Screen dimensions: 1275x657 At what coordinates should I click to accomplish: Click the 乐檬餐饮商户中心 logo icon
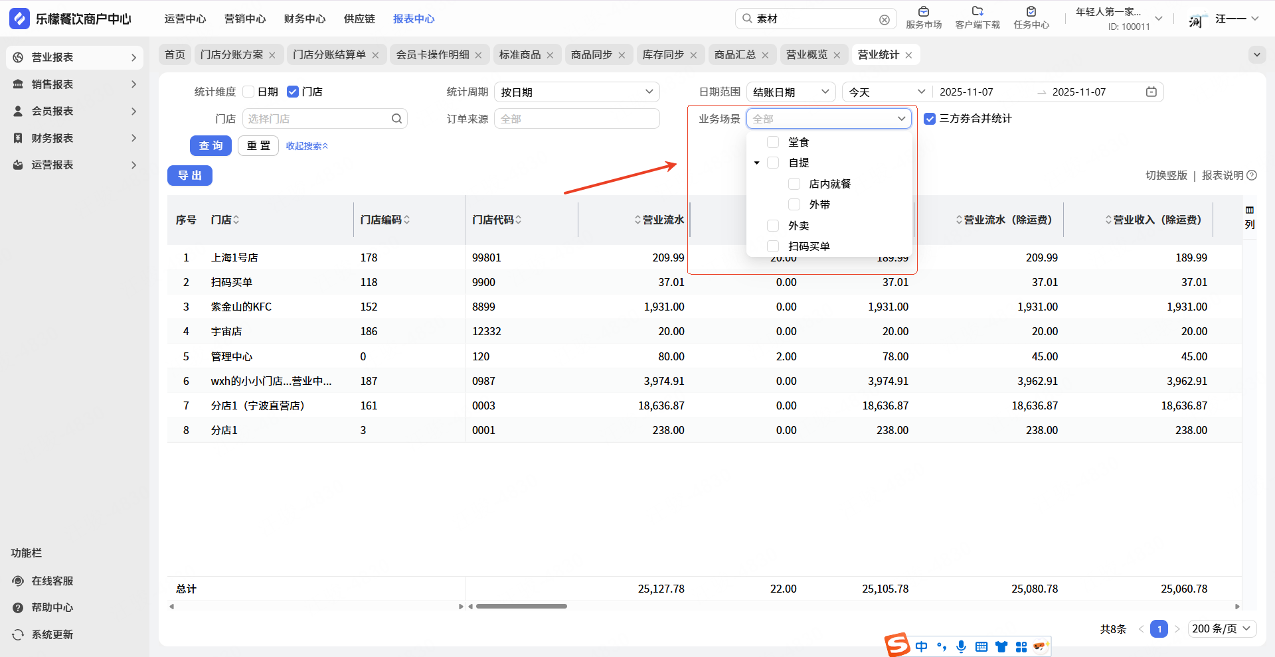19,19
